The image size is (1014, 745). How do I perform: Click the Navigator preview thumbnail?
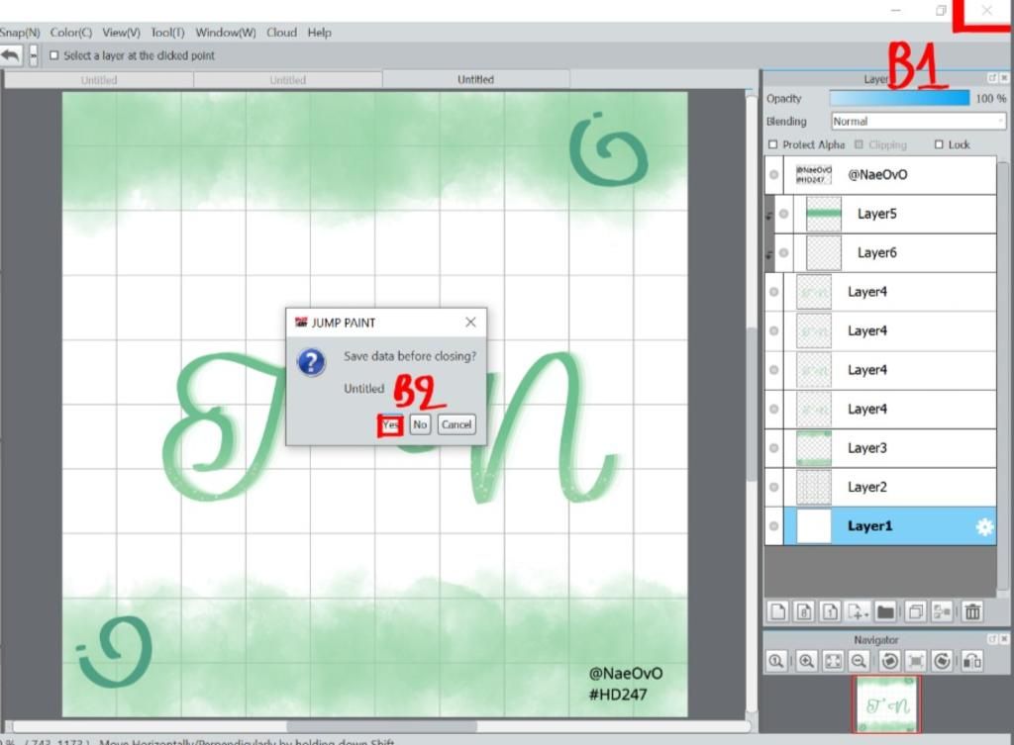click(885, 704)
